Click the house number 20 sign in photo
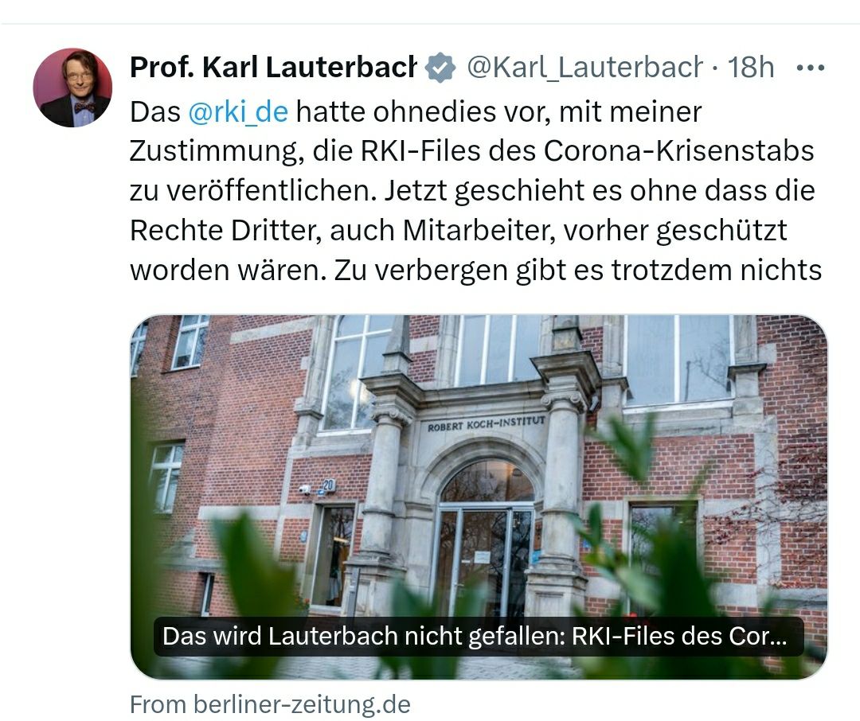The height and width of the screenshot is (721, 860). coord(328,485)
